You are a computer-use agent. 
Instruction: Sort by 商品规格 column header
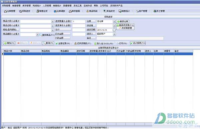point(51,51)
